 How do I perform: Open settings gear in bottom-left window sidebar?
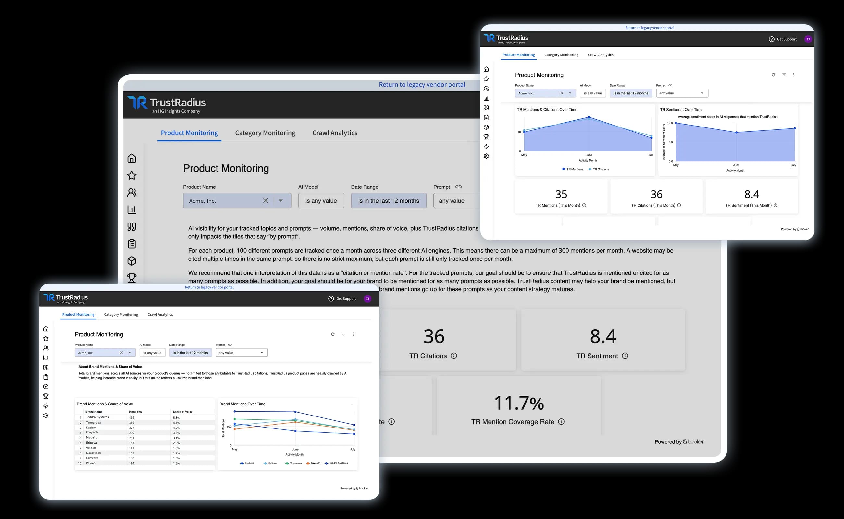coord(46,416)
